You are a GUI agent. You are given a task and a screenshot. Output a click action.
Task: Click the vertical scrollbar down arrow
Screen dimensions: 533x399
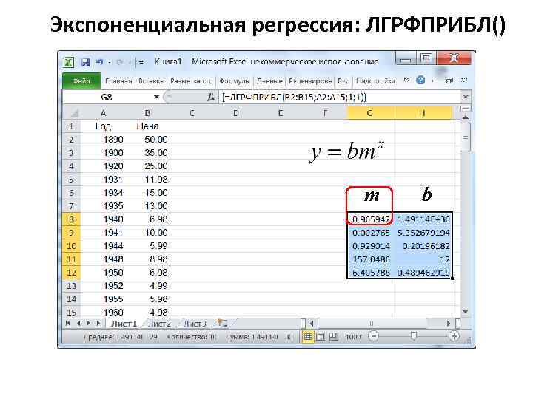(466, 312)
